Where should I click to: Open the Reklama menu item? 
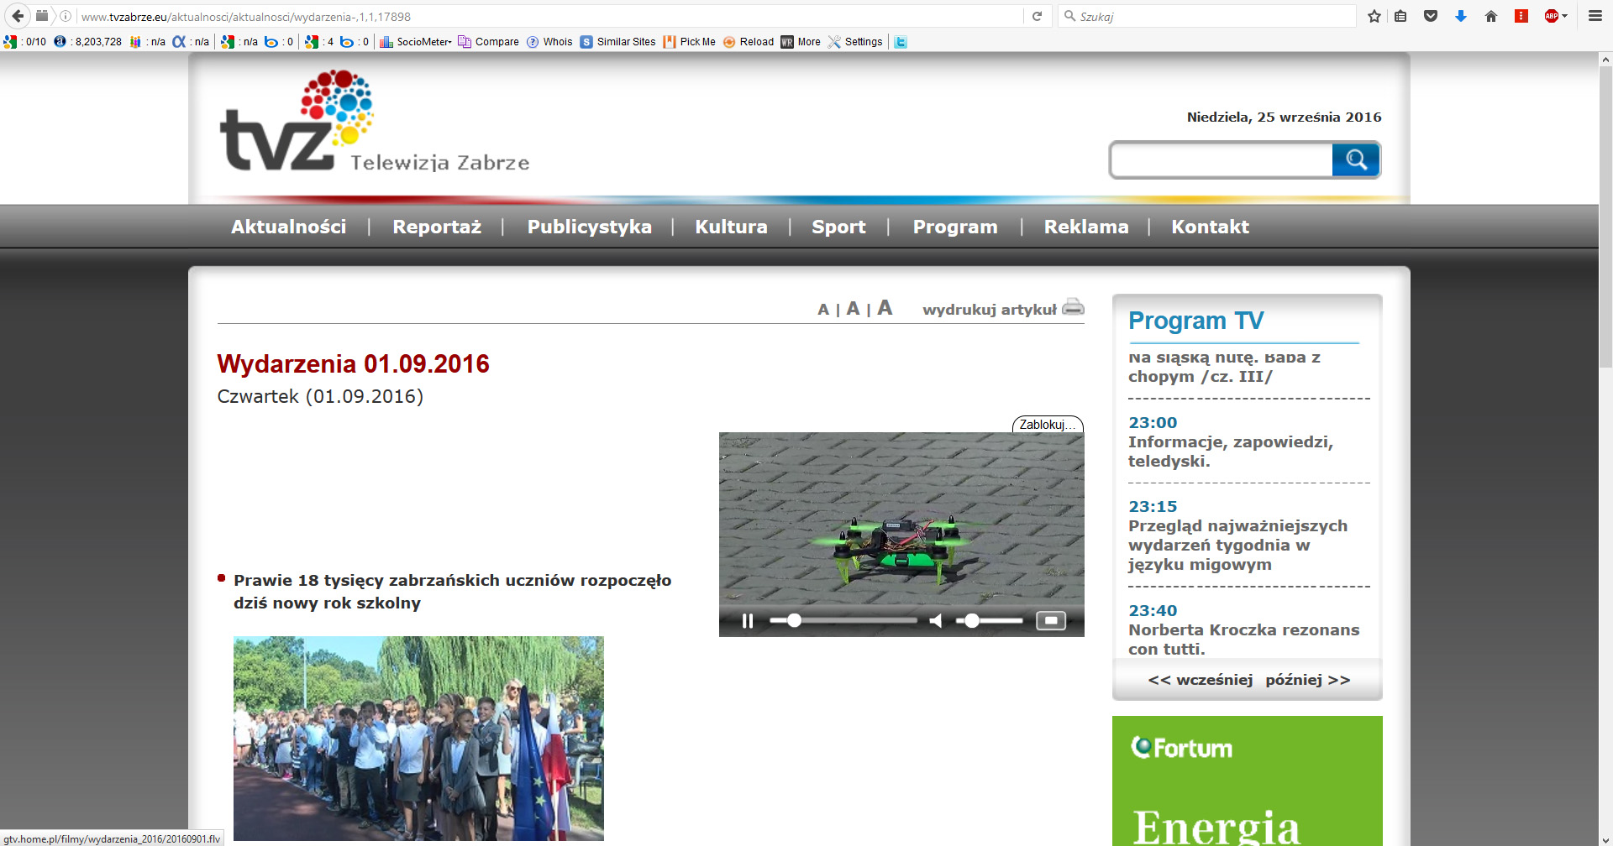coord(1086,227)
